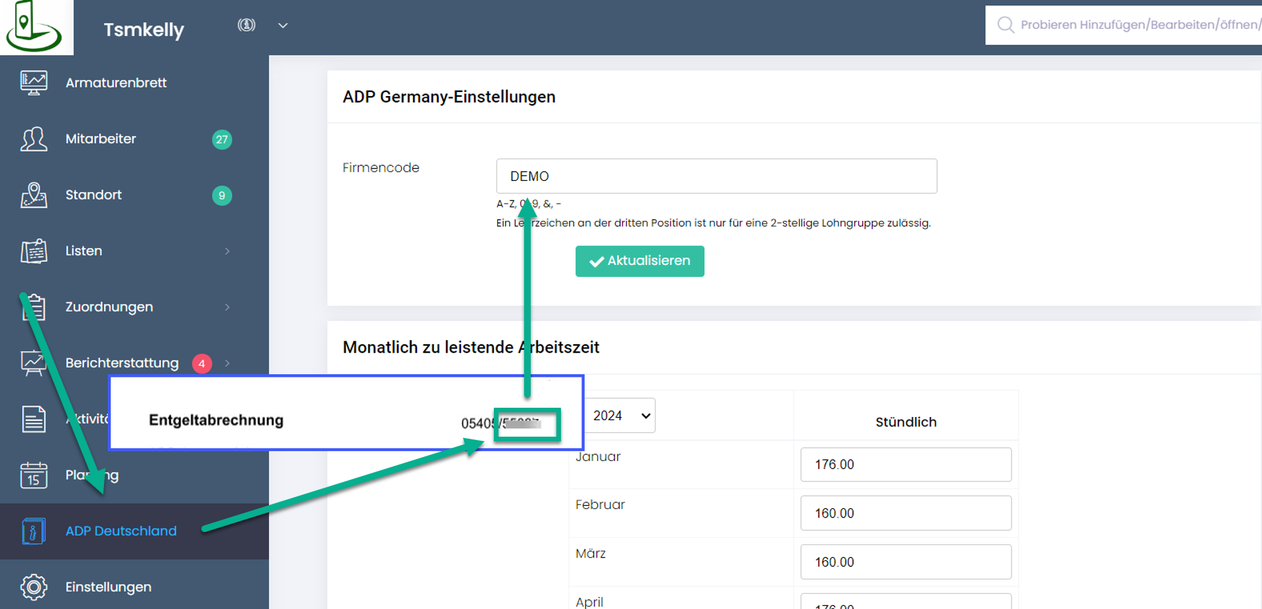Open the 2024 year dropdown
Screen dimensions: 1262x609
619,416
